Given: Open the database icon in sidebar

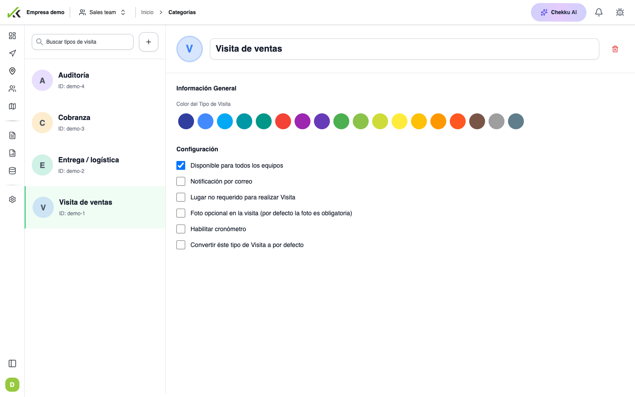Looking at the screenshot, I should [12, 171].
